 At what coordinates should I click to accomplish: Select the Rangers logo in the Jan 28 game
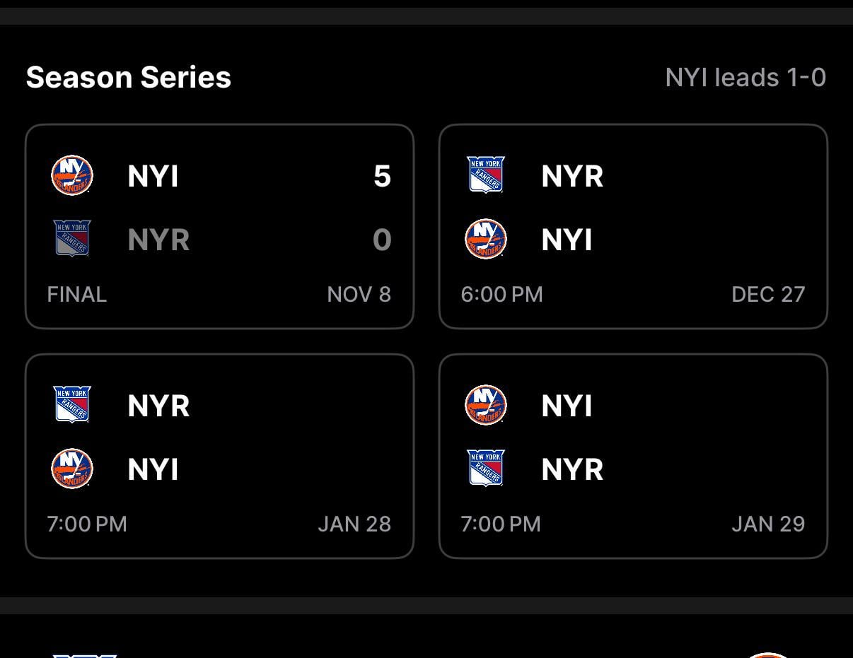point(72,405)
